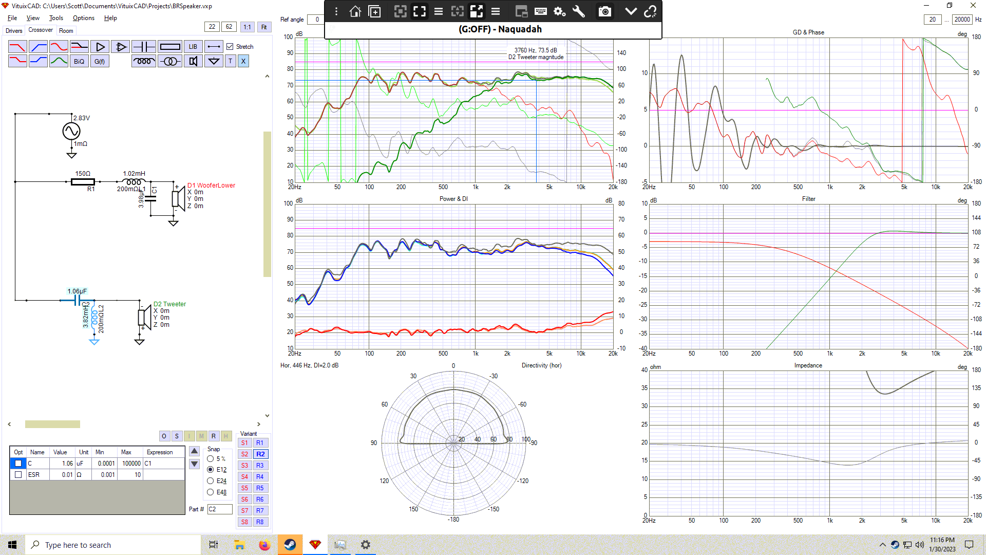Open the overlay gears settings icon
This screenshot has height=555, width=986.
[560, 12]
